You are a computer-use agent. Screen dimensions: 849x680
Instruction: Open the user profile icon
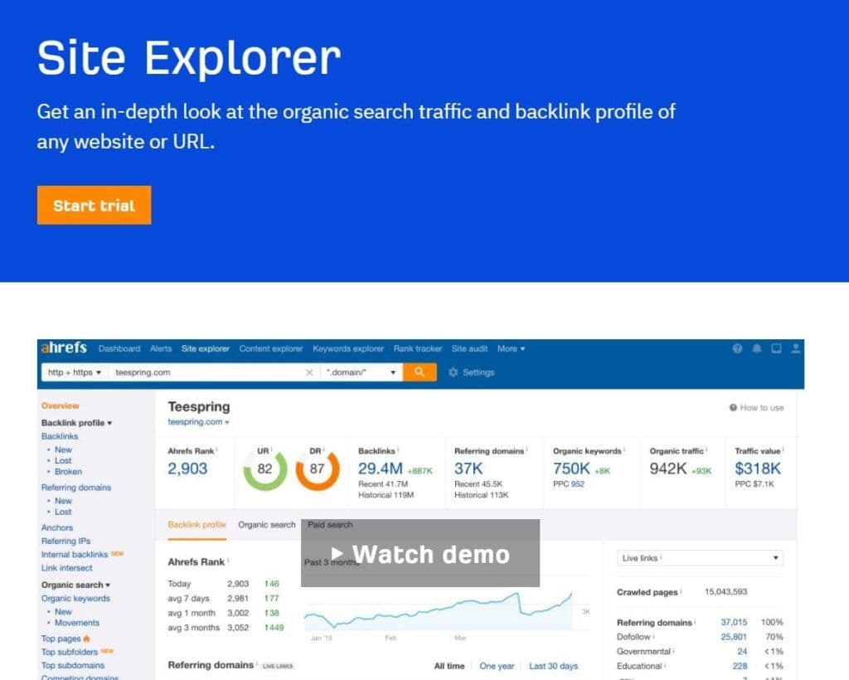[794, 349]
